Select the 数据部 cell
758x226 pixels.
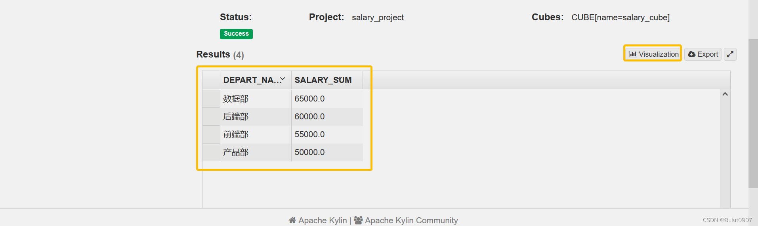coord(256,99)
